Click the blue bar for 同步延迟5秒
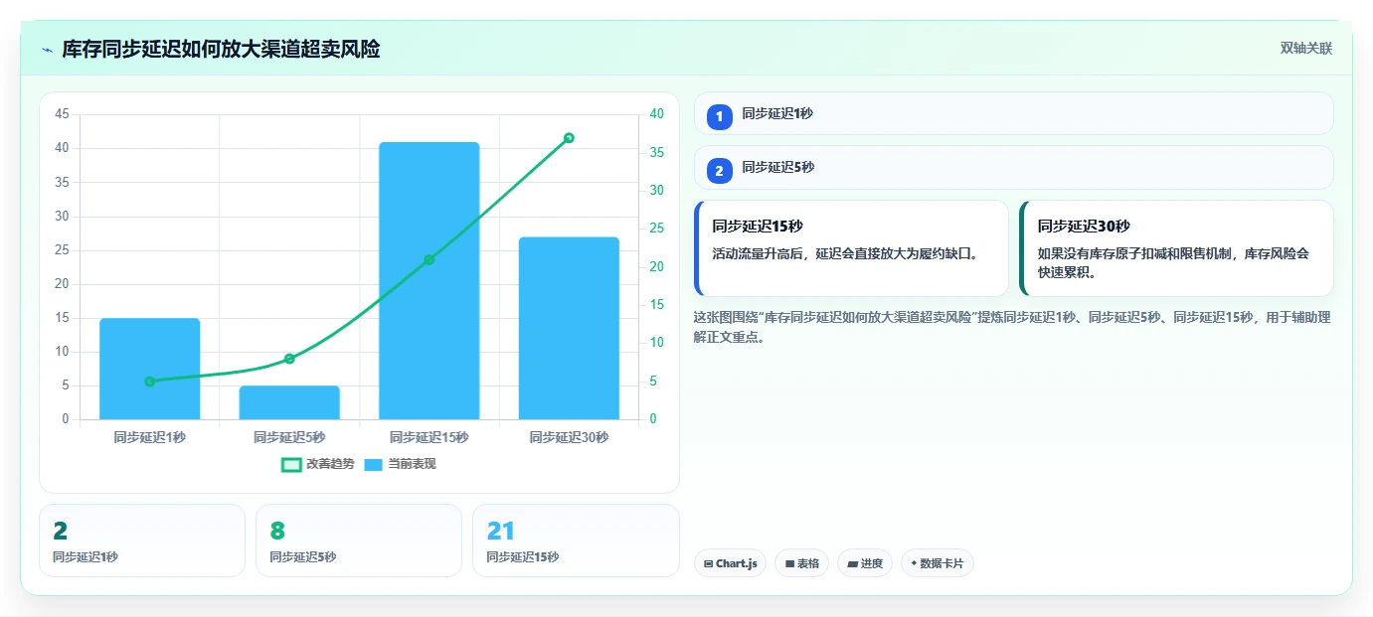 coord(289,402)
